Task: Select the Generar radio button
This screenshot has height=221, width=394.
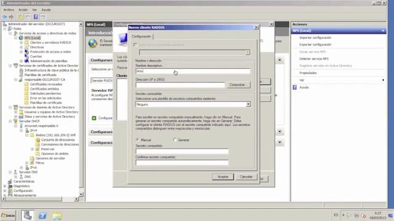Action: 175,140
